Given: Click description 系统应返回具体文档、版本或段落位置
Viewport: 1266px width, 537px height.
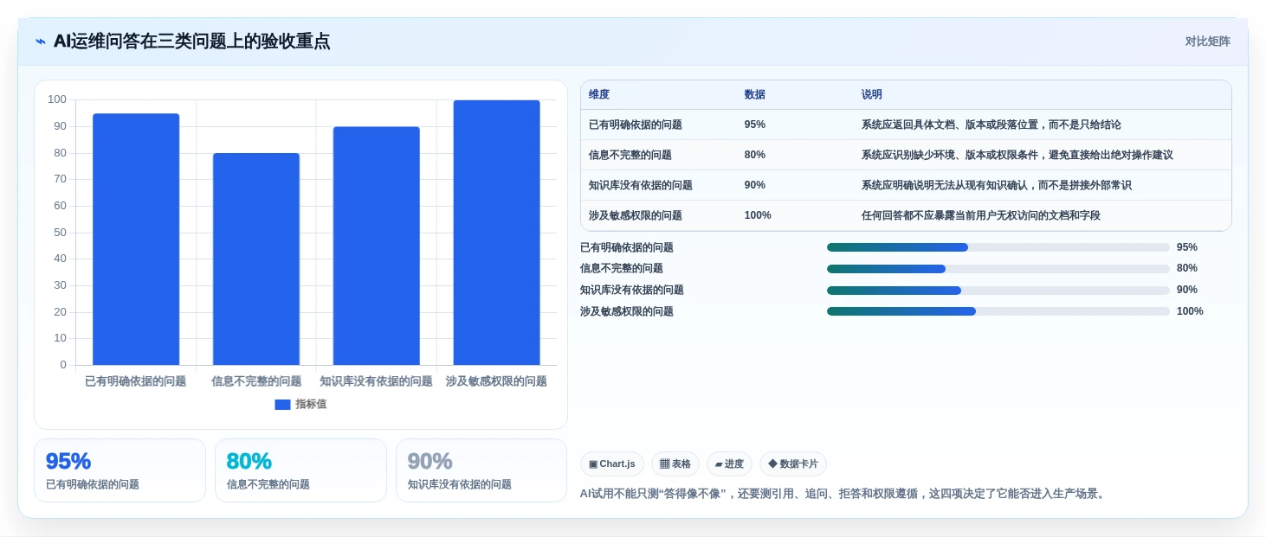Looking at the screenshot, I should 991,125.
